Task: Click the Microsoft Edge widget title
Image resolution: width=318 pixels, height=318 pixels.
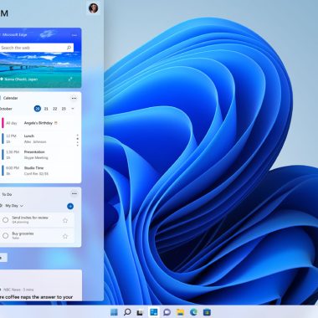Action: (x=14, y=35)
